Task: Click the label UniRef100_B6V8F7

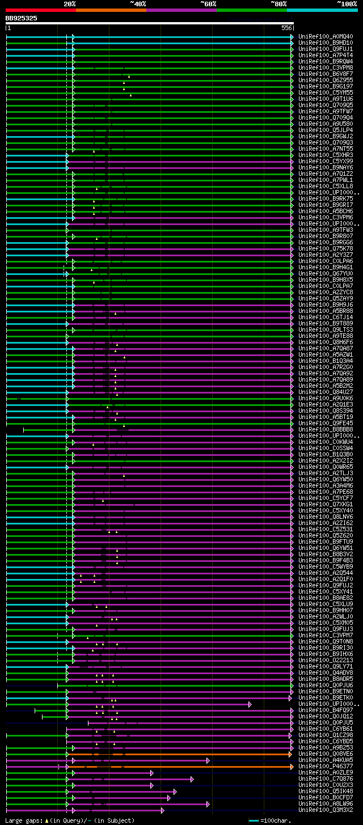Action: pos(326,74)
